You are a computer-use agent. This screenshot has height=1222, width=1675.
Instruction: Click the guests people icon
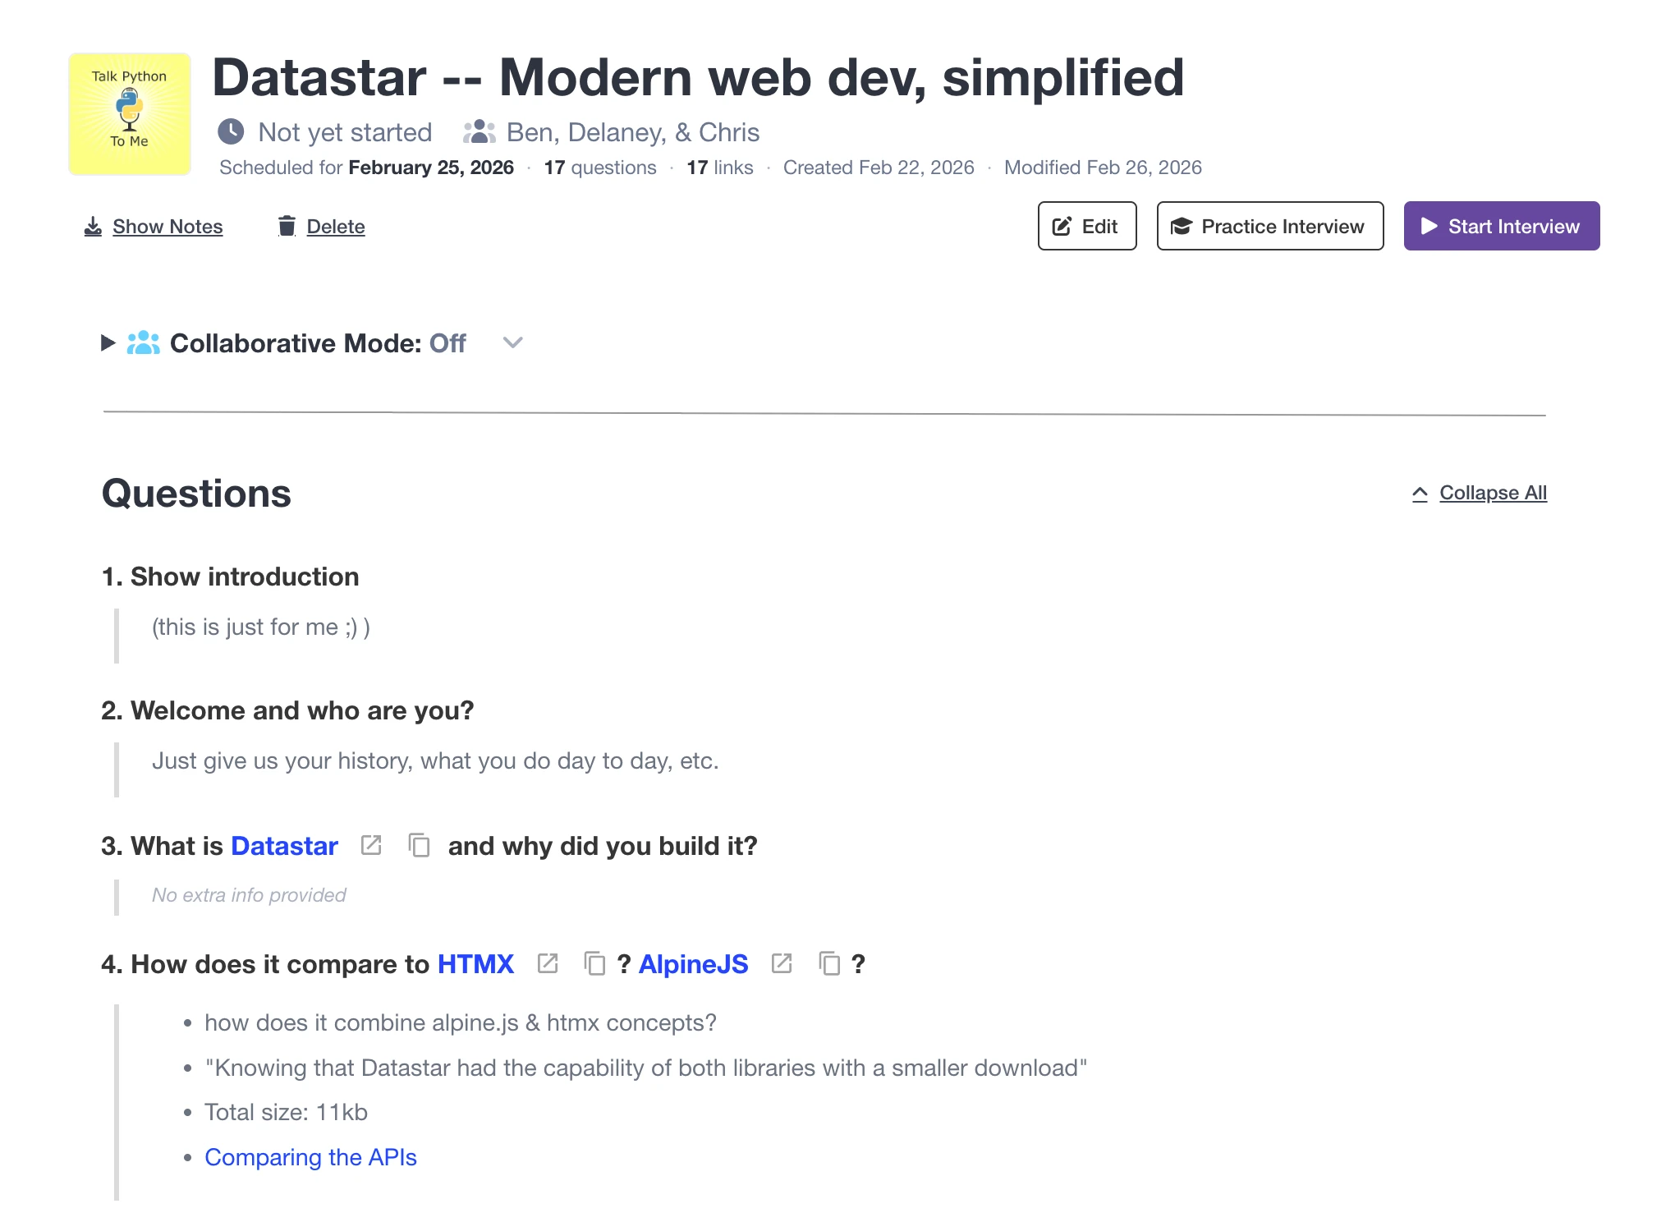(479, 131)
